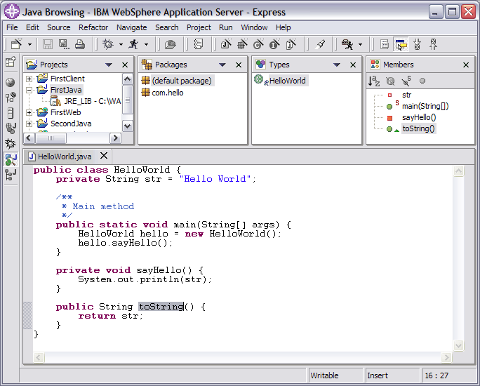The width and height of the screenshot is (480, 386).
Task: Click the flashlight Search icon in the toolbar
Action: click(321, 44)
